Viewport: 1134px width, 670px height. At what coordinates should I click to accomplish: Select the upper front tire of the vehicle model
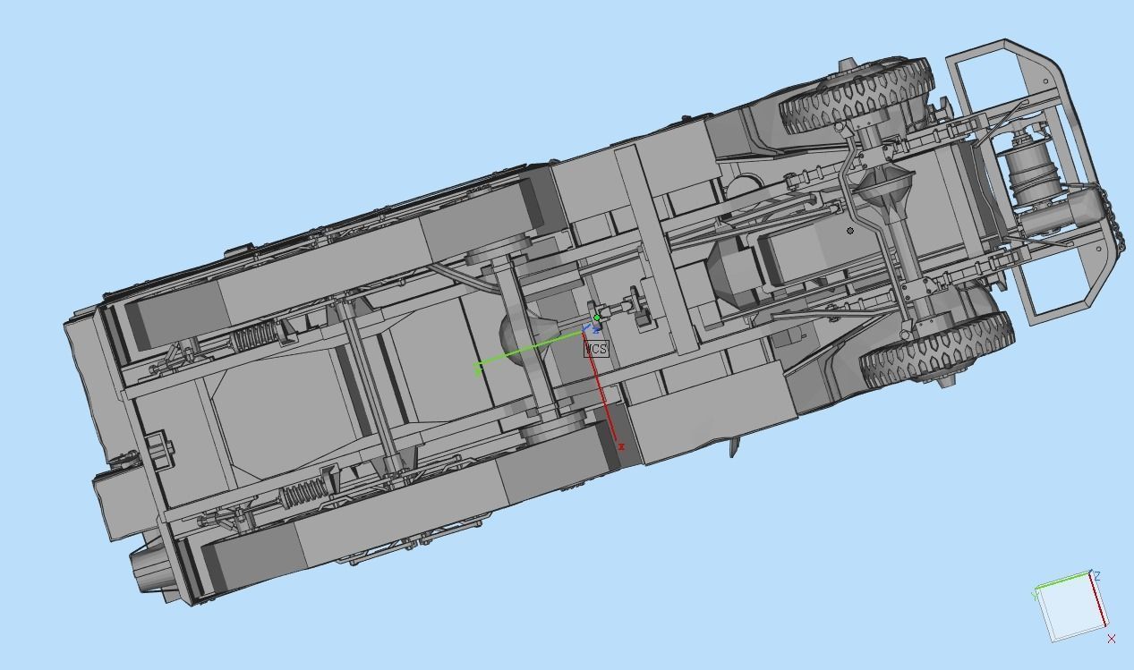coord(857,96)
